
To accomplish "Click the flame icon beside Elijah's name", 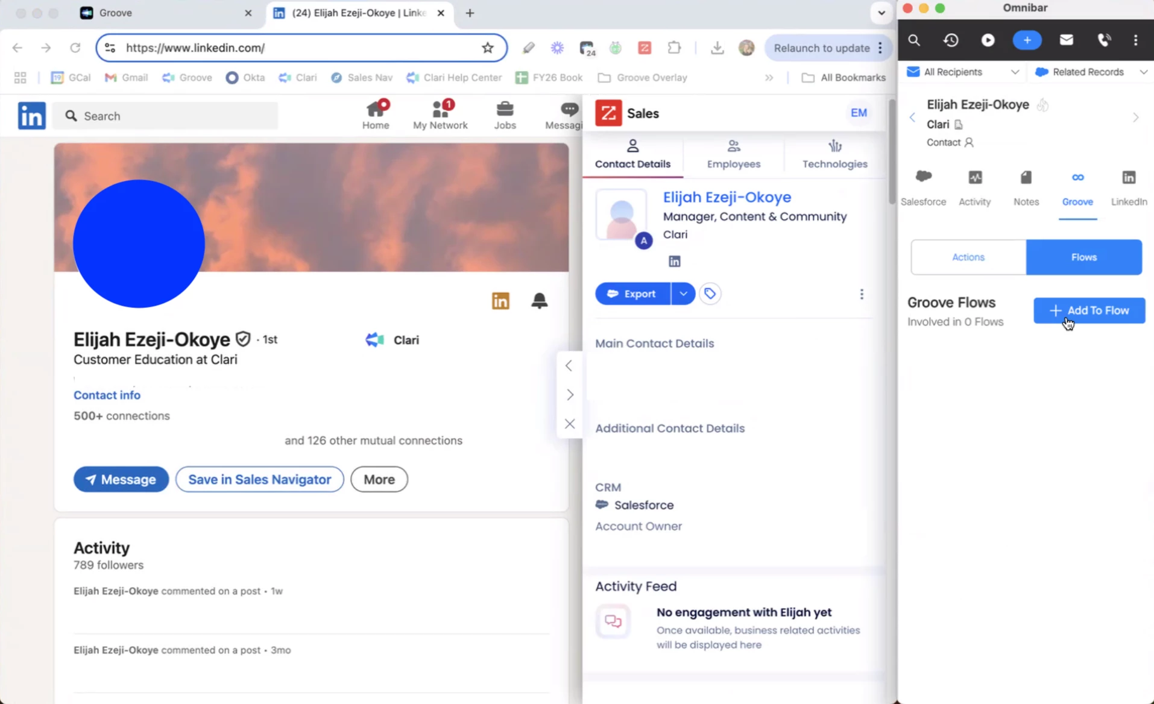I will click(x=1042, y=105).
